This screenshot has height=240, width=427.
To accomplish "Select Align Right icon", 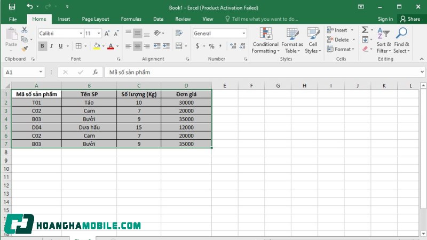I will (147, 46).
